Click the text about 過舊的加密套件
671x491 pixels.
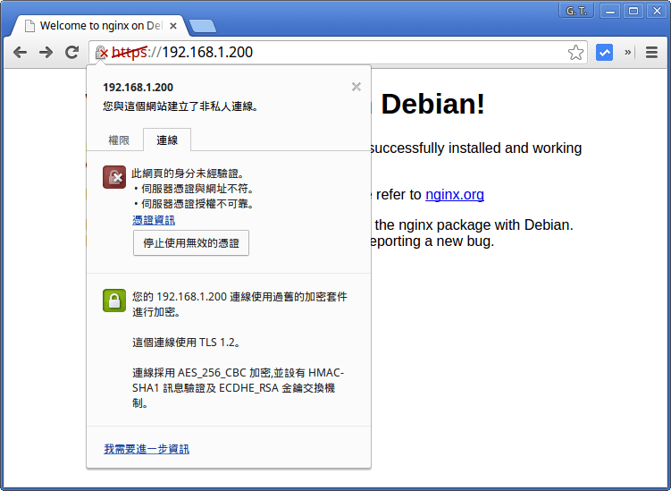pos(239,304)
